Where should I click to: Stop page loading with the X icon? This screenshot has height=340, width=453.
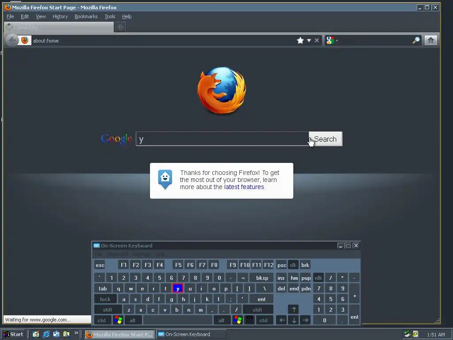click(317, 40)
